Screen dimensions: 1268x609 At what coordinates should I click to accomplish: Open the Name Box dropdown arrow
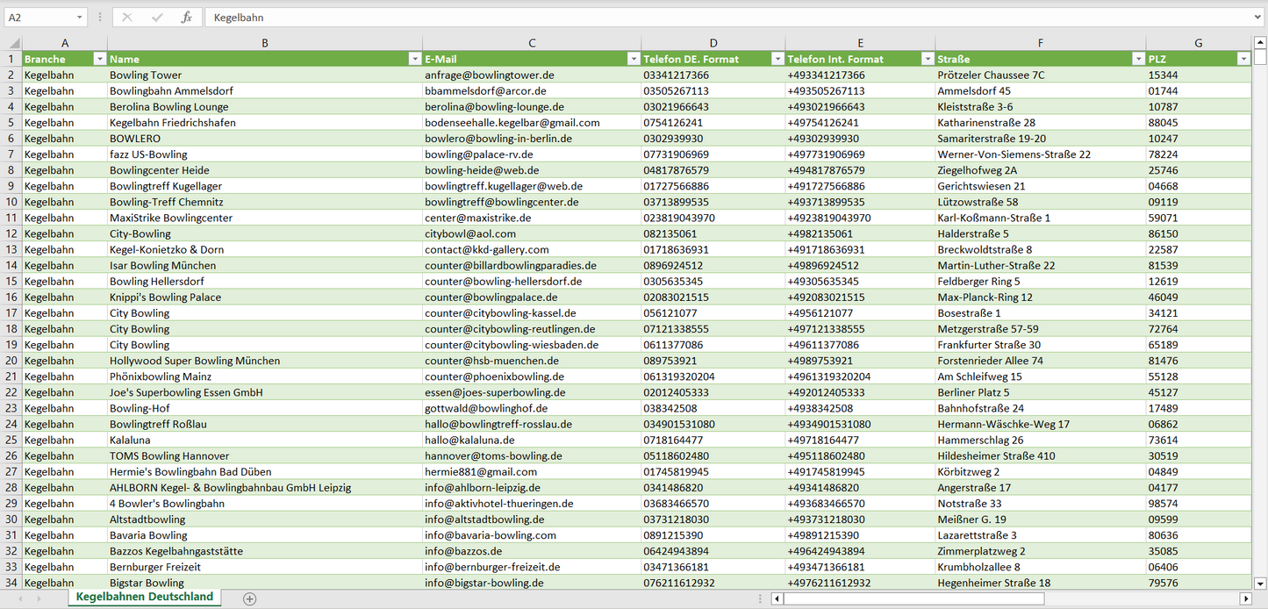[80, 18]
